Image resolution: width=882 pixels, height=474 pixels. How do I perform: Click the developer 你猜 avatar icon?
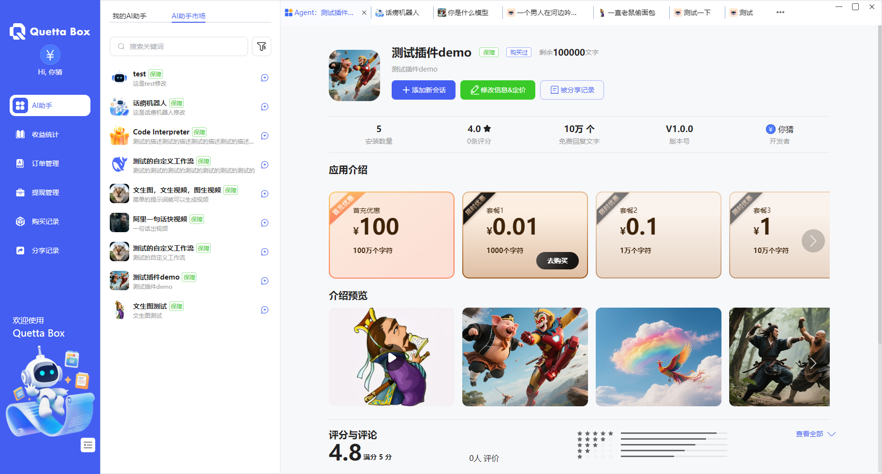click(x=771, y=129)
